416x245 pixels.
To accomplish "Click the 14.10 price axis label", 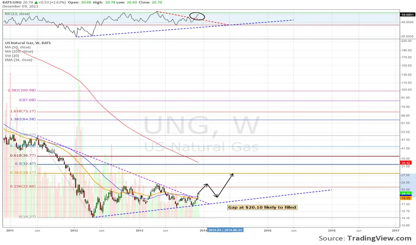I will [x=406, y=219].
